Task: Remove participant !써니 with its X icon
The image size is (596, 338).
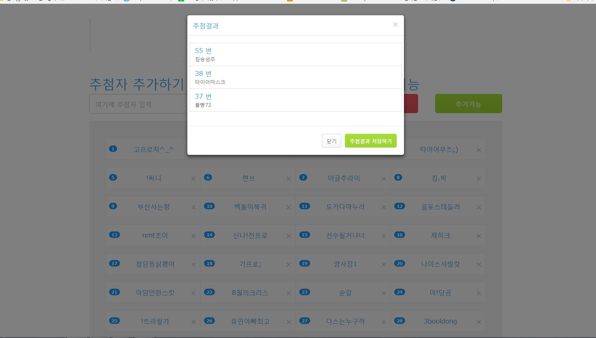Action: pyautogui.click(x=193, y=178)
